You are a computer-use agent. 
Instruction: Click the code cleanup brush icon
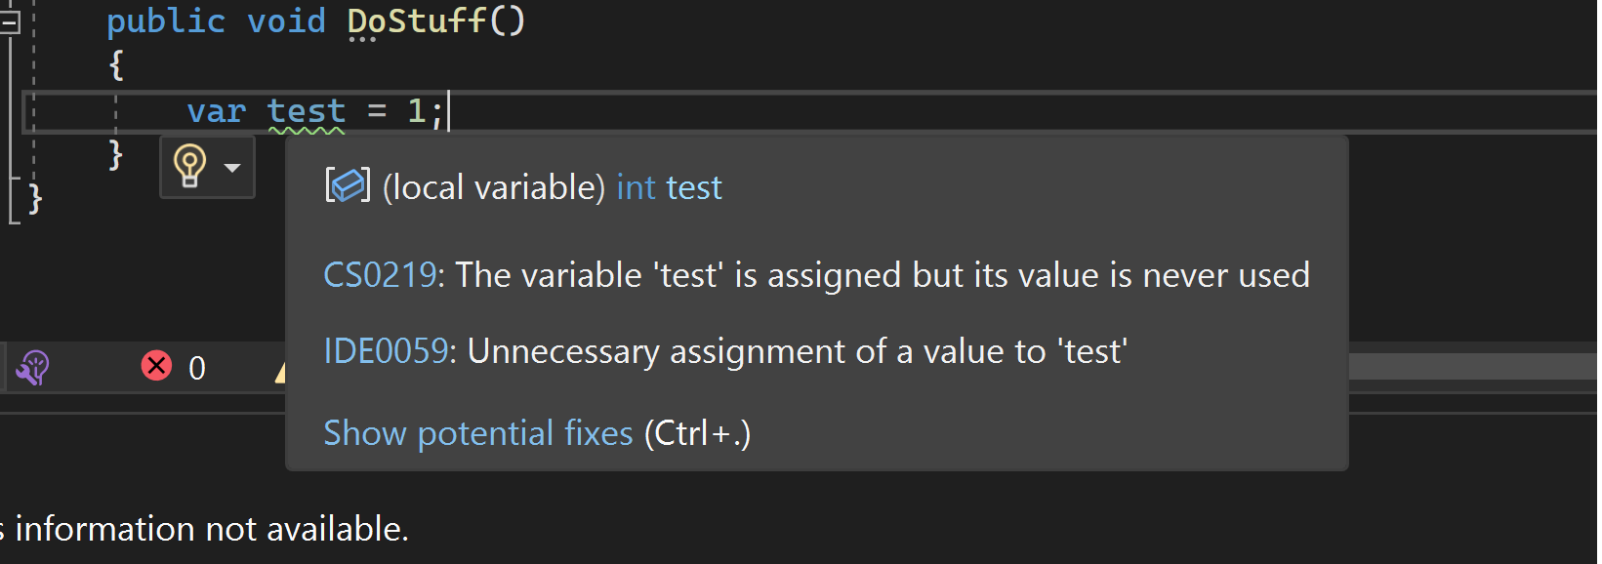coord(32,368)
